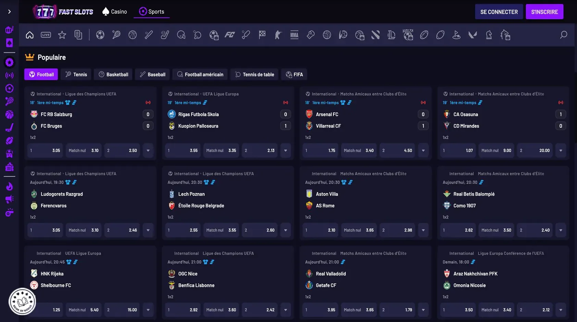
Task: Select the boxing glove icon
Action: [x=311, y=35]
